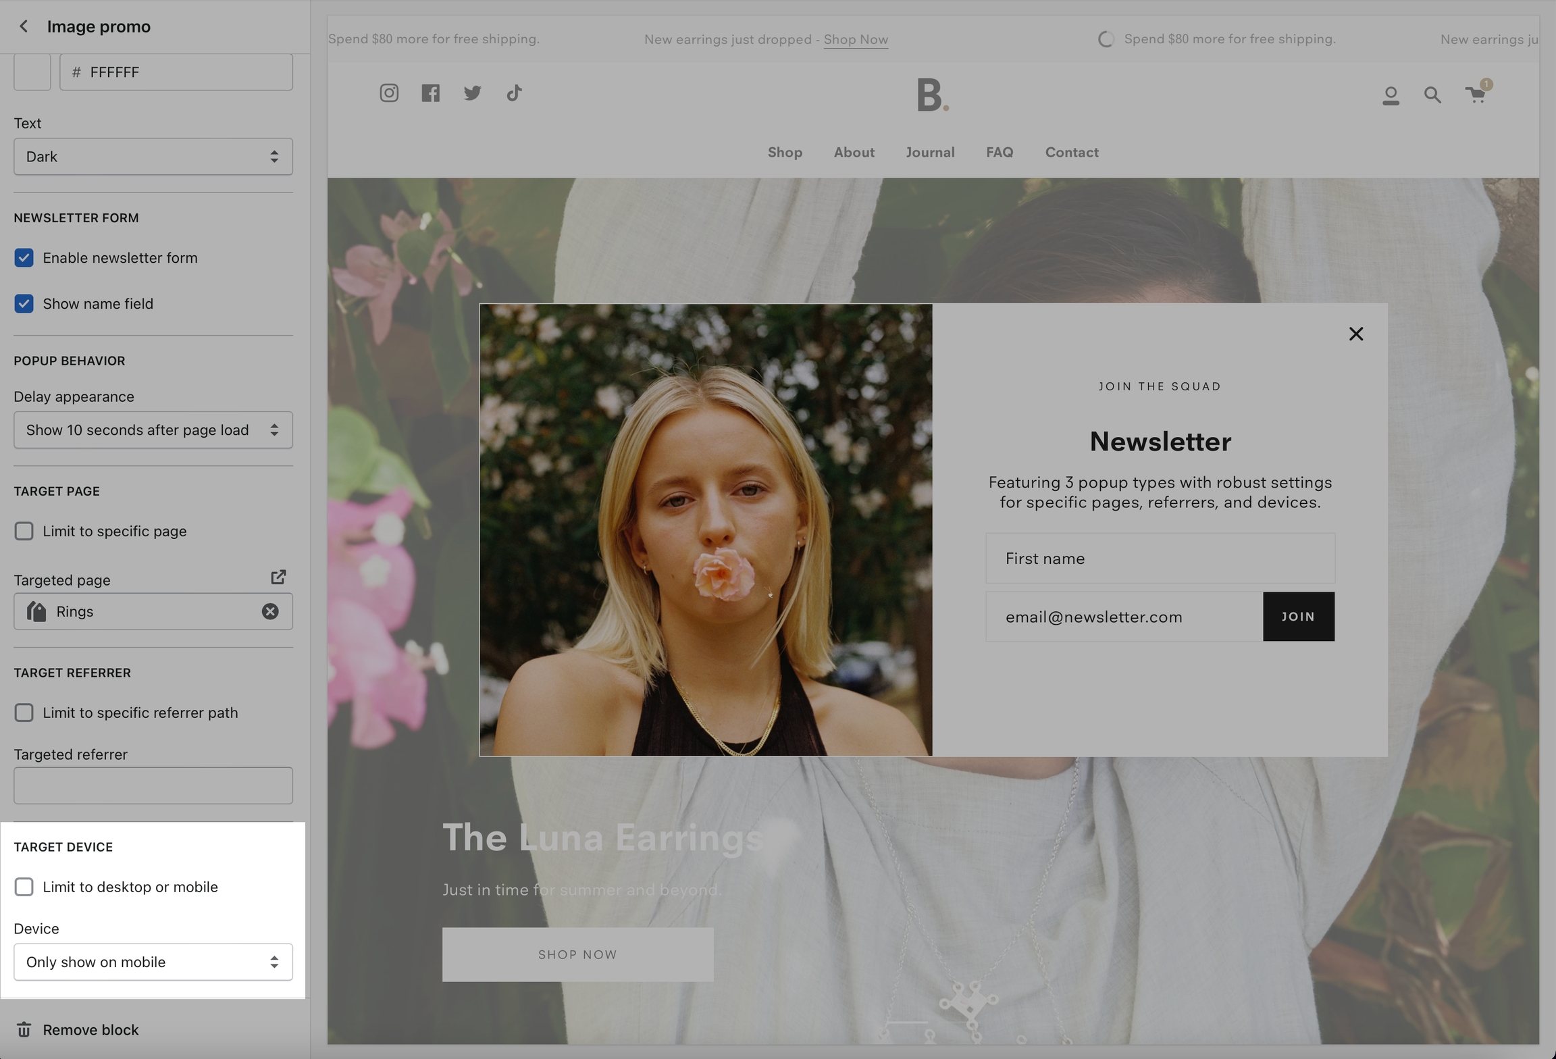
Task: Disable the Enable newsletter form checkbox
Action: (24, 258)
